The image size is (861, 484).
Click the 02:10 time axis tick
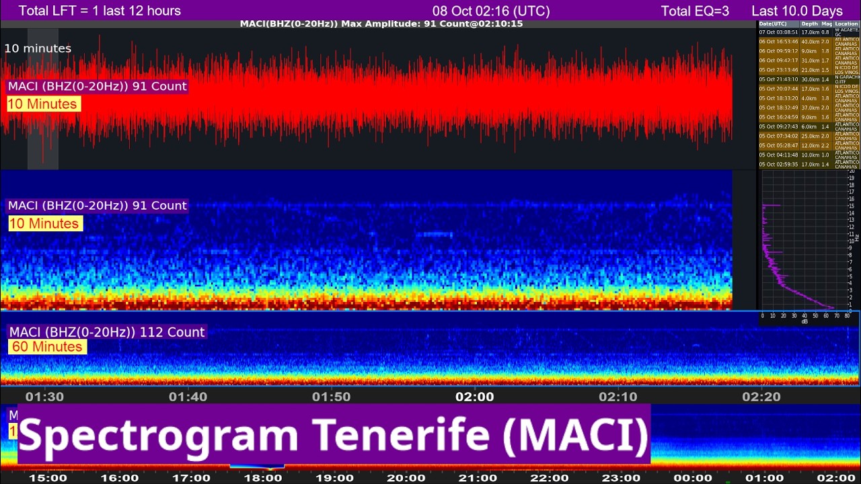pyautogui.click(x=618, y=397)
